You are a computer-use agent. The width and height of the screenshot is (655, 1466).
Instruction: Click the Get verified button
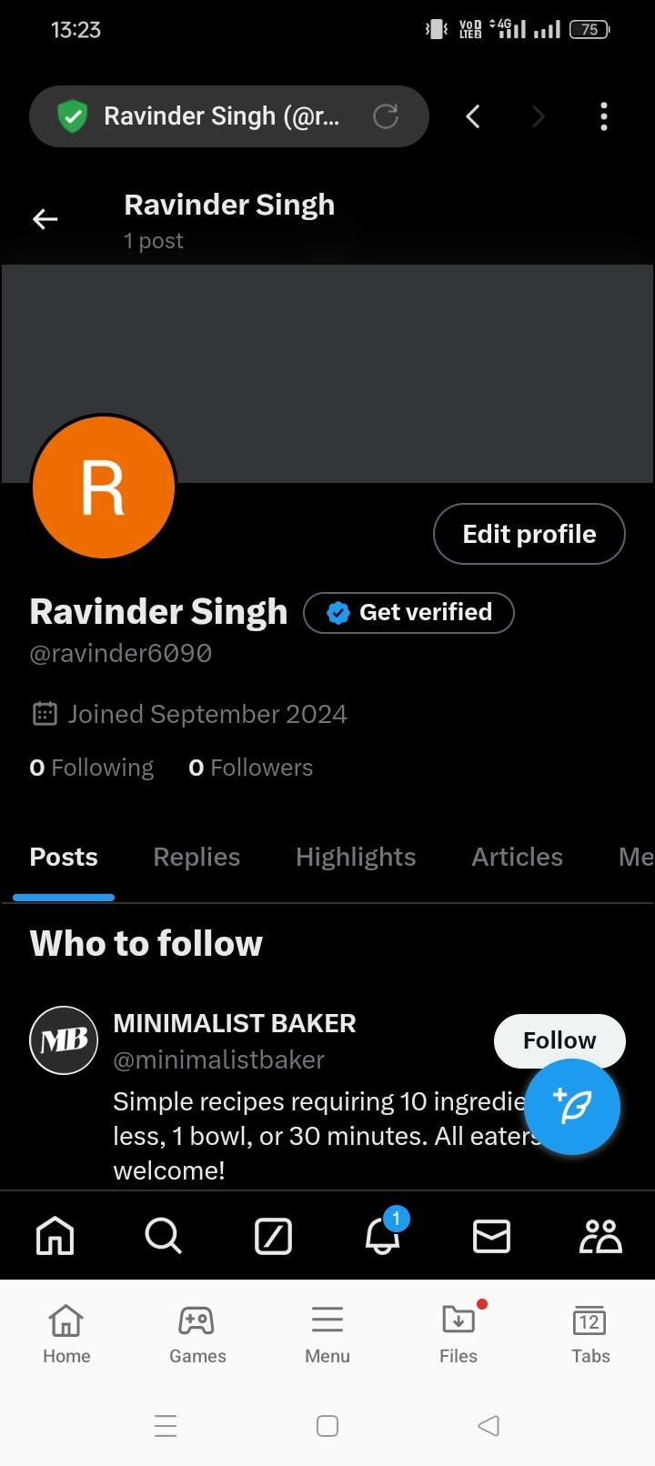pyautogui.click(x=408, y=612)
